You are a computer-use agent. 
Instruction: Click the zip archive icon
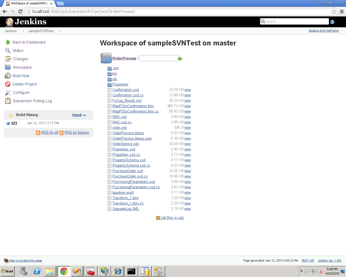(x=158, y=218)
